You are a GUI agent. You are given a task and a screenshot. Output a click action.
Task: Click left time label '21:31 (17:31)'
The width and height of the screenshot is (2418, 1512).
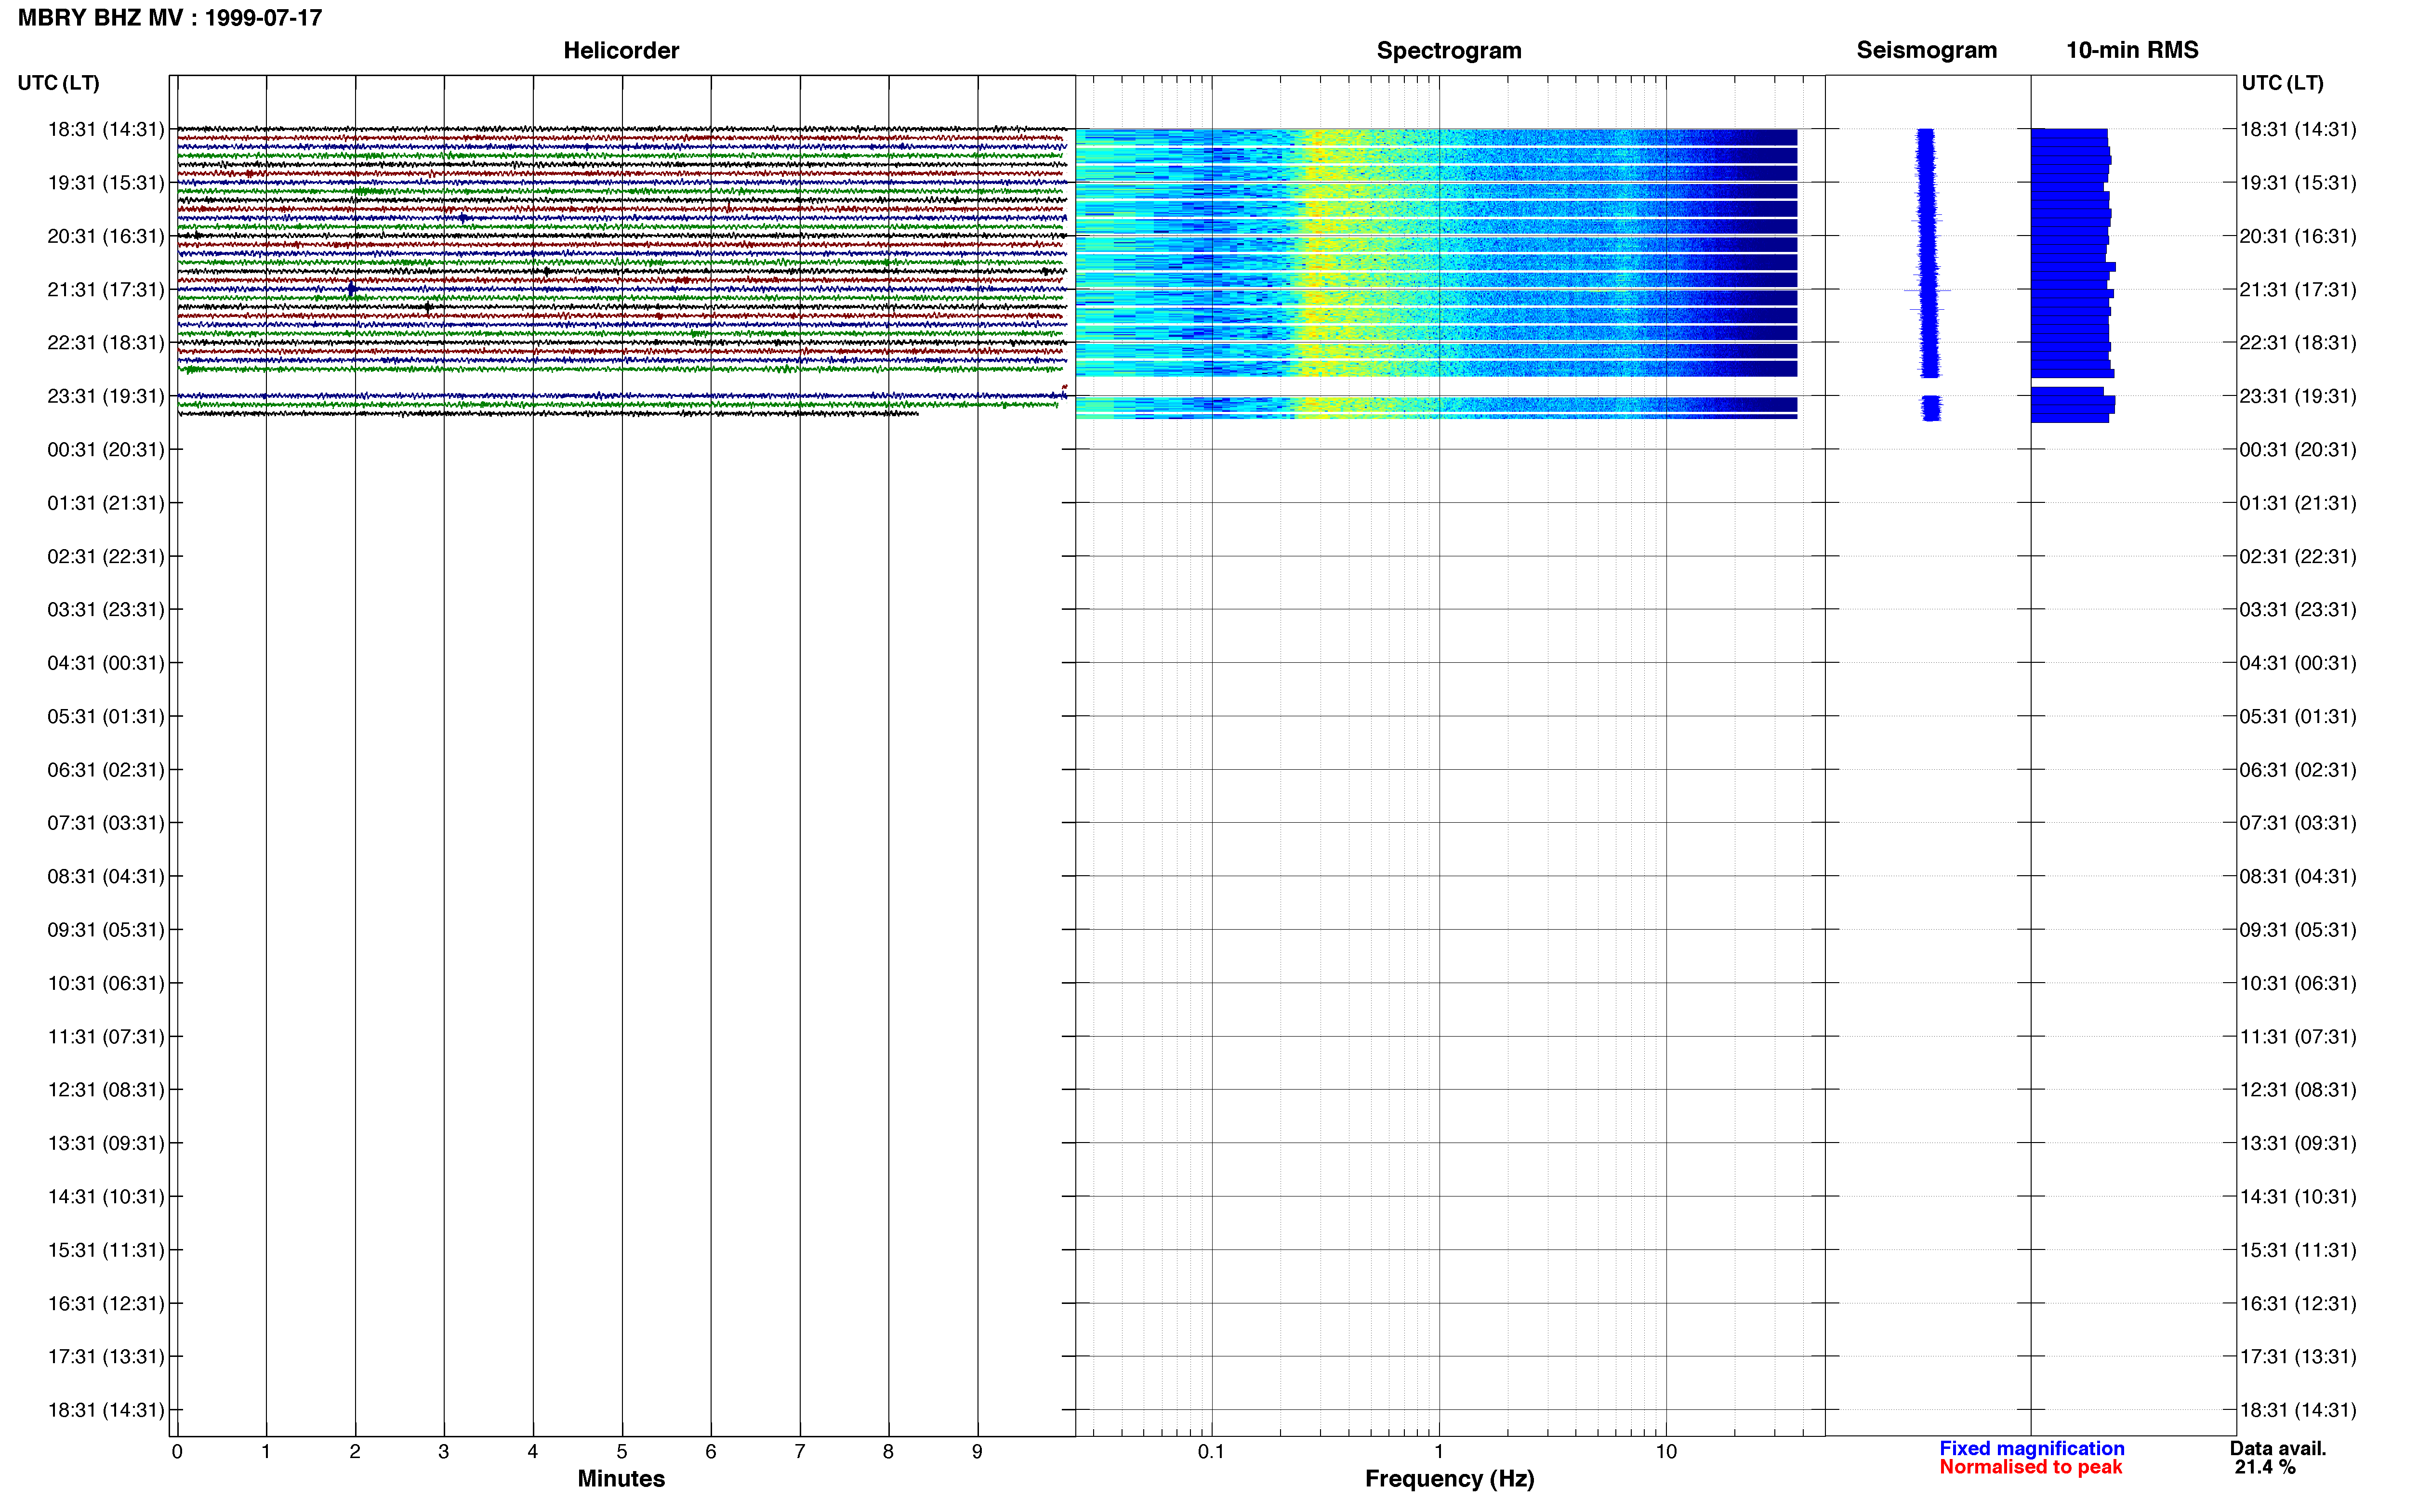(106, 289)
